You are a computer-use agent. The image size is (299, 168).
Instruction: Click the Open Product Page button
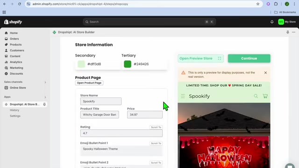point(89,83)
